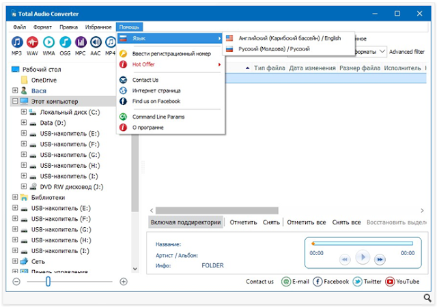Screen dimensions: 437x307
Task: Sort by Тип файла column header
Action: pos(269,68)
